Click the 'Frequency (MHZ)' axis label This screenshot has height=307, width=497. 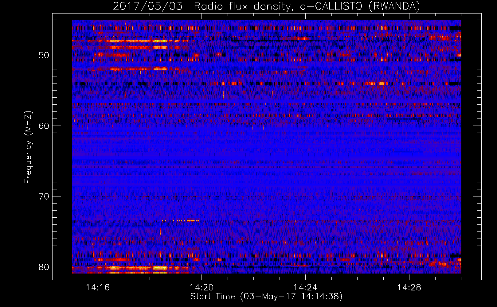tap(28, 147)
